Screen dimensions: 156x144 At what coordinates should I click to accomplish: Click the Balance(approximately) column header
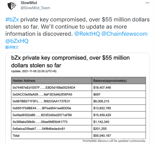tap(110, 81)
